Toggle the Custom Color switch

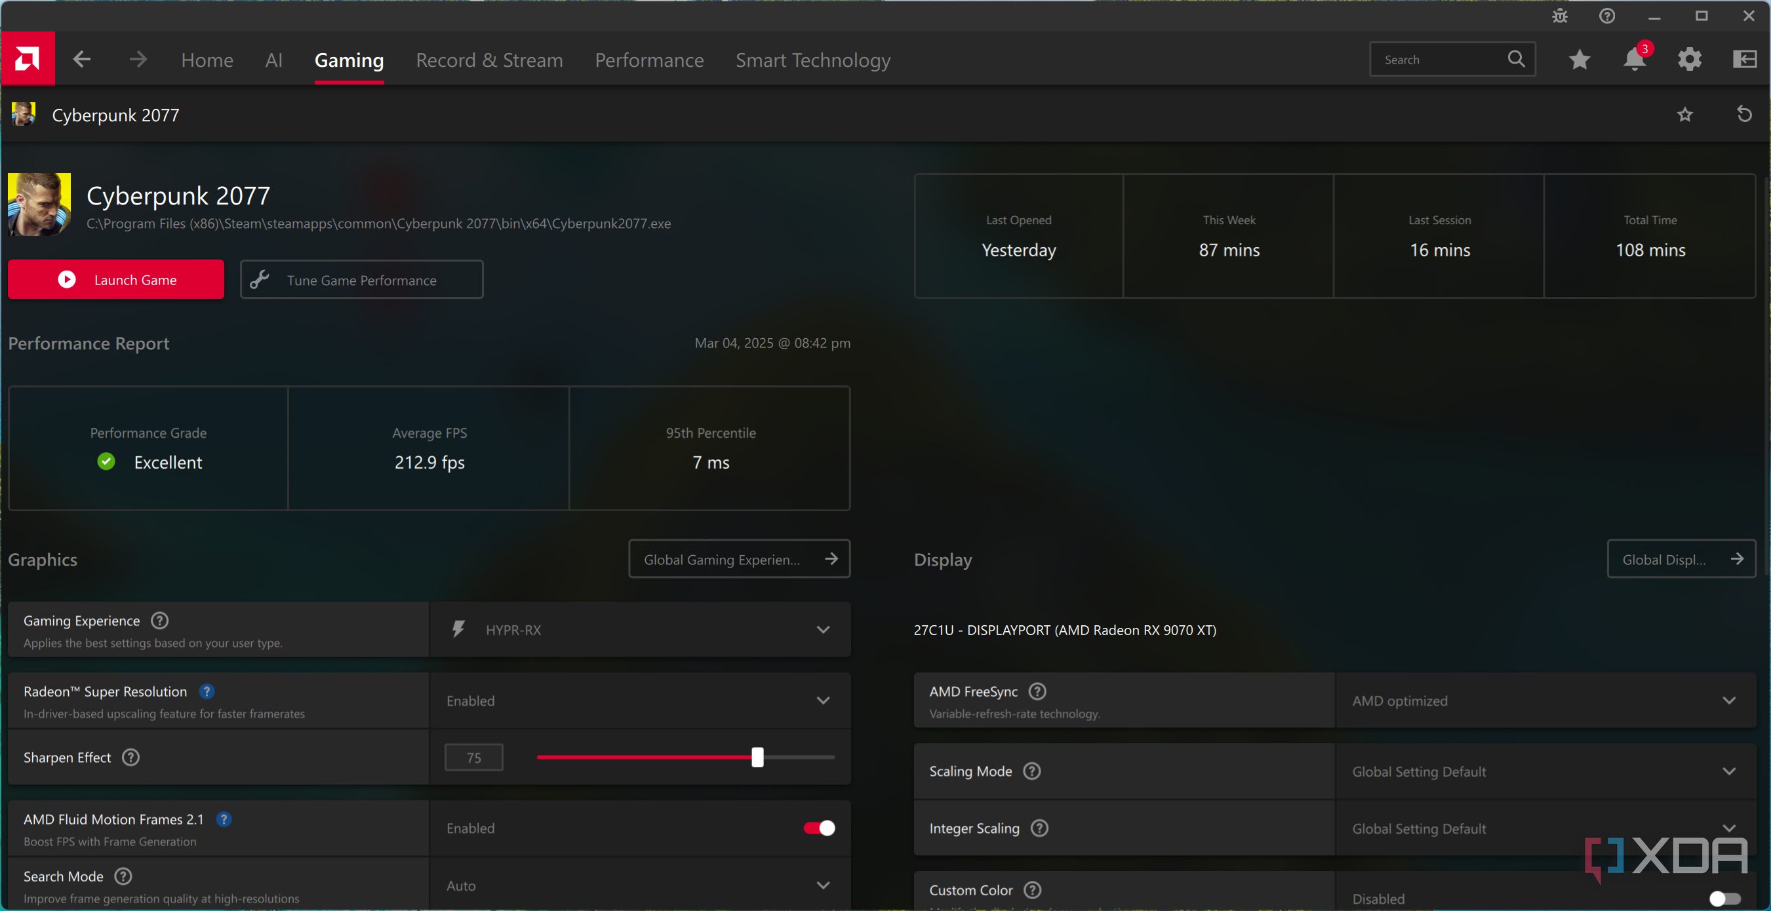coord(1724,898)
